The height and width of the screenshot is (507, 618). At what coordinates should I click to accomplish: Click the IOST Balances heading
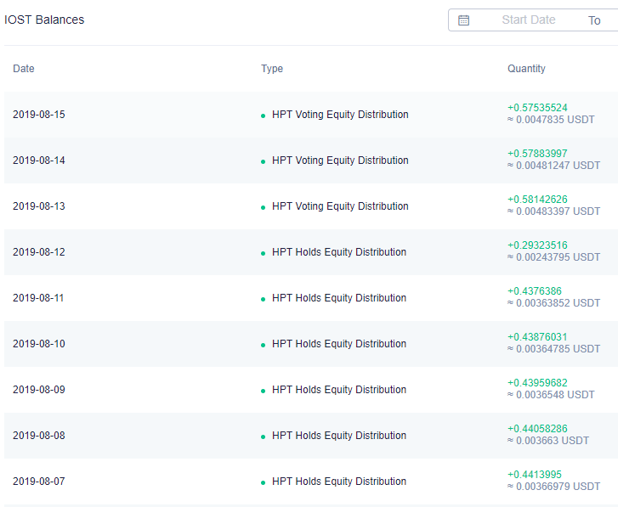44,20
